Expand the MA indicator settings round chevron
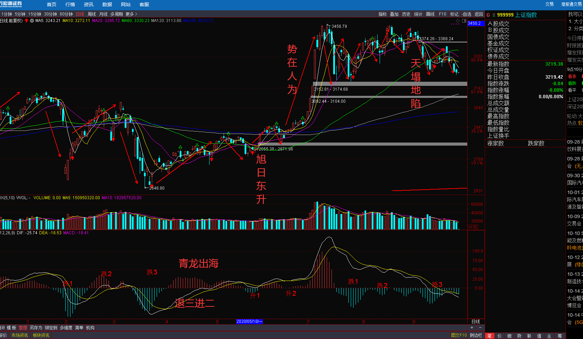Image resolution: width=583 pixels, height=339 pixels. coord(32,21)
